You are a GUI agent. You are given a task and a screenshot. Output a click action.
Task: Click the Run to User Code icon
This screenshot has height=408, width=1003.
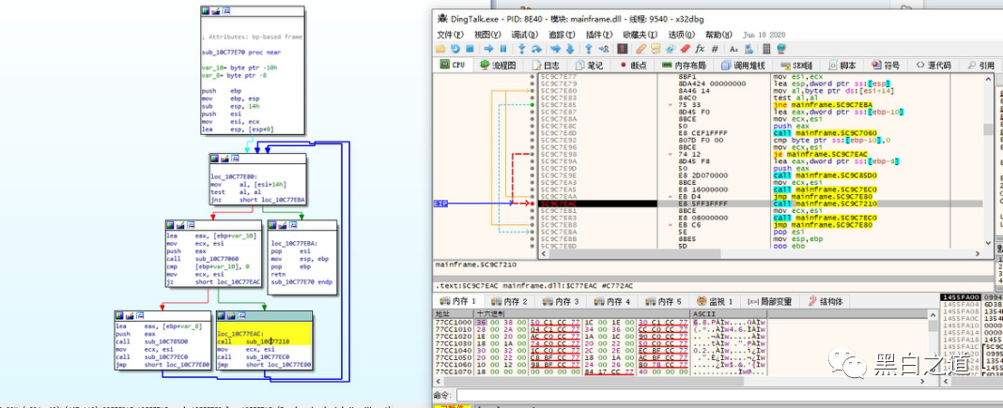pyautogui.click(x=604, y=49)
